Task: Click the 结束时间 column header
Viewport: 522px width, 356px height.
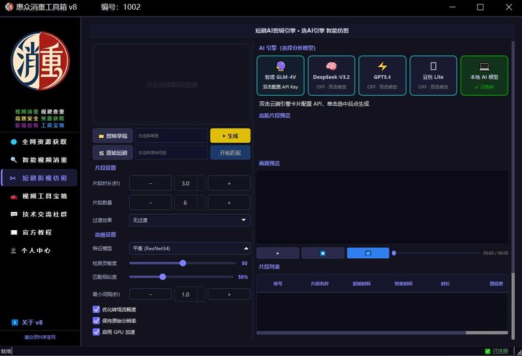Action: coord(403,284)
